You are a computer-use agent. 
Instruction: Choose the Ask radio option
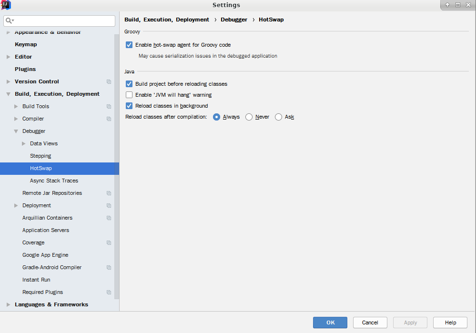tap(278, 117)
